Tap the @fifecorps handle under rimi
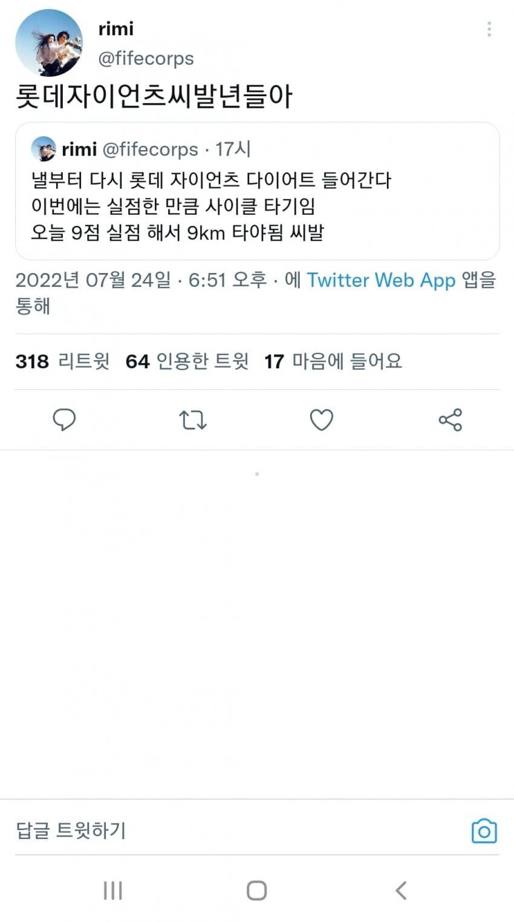Viewport: 514px width, 922px height. click(146, 59)
